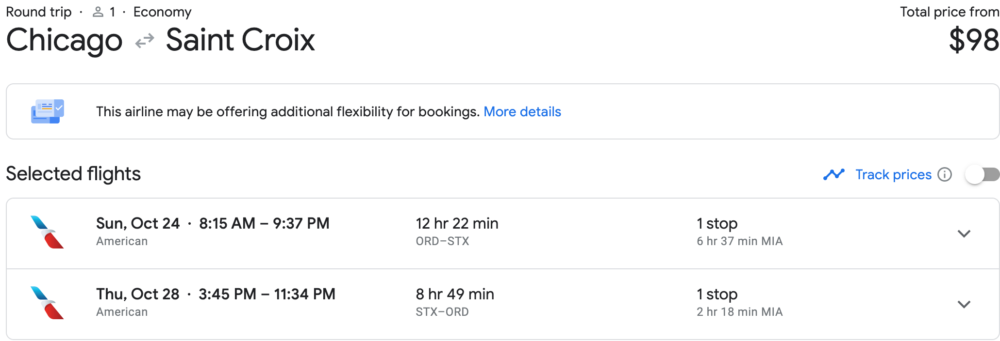This screenshot has height=341, width=1000.
Task: Select the 8:15 AM – 9:37 PM flight row
Action: click(503, 233)
